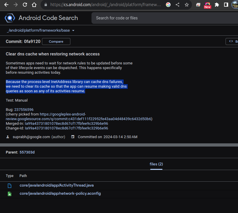Open core/java/android/app/ActivityThread.java
Screen dimensions: 238x213
(57, 185)
